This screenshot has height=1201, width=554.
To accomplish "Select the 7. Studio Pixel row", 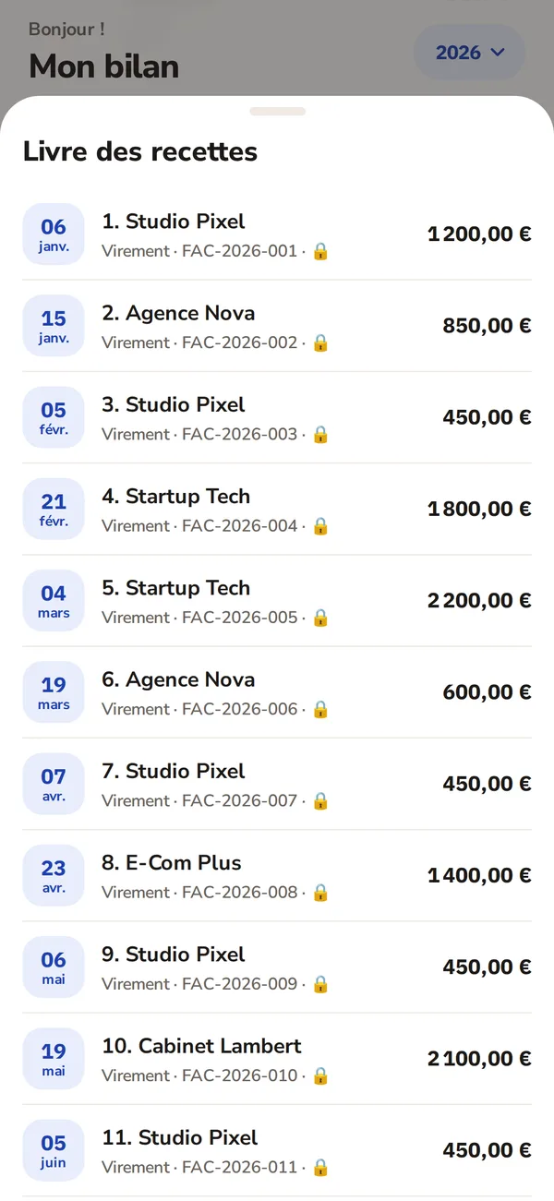I will pos(277,785).
